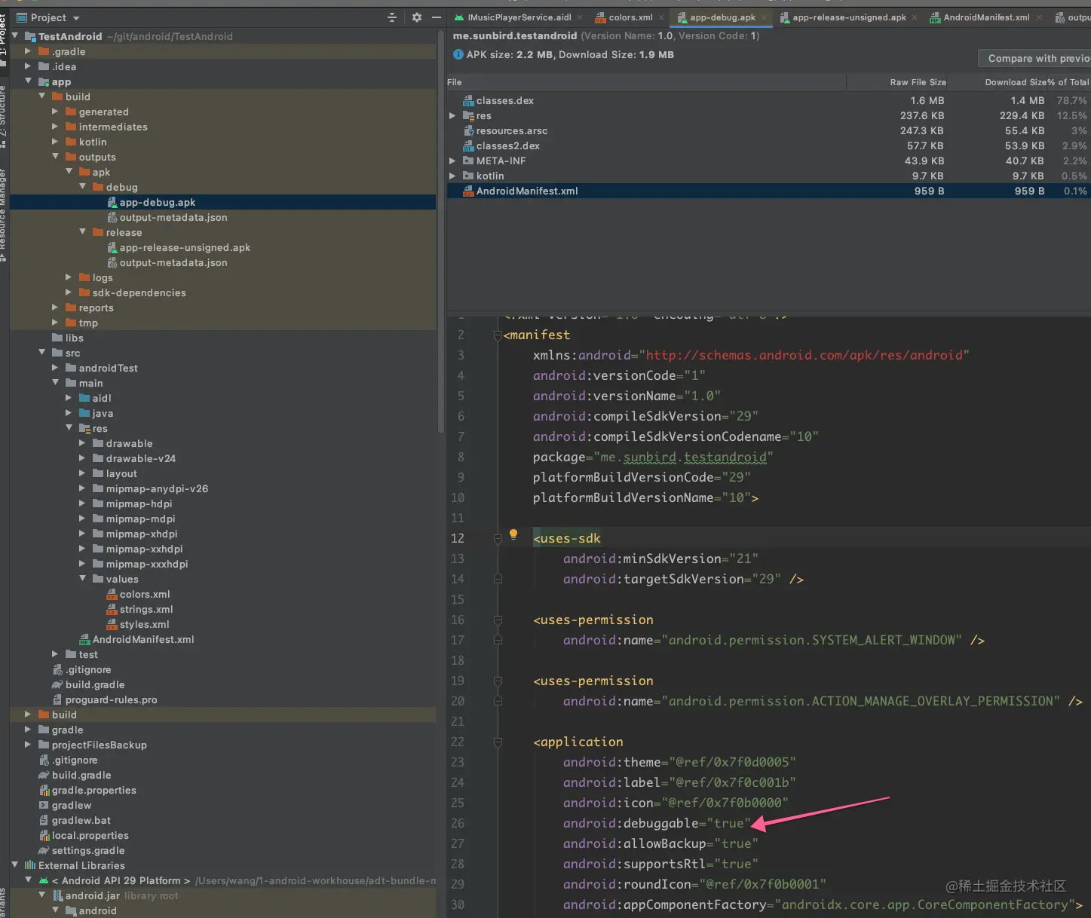Close the app-debug.apk tab
Screen dimensions: 1091x918
pos(764,17)
